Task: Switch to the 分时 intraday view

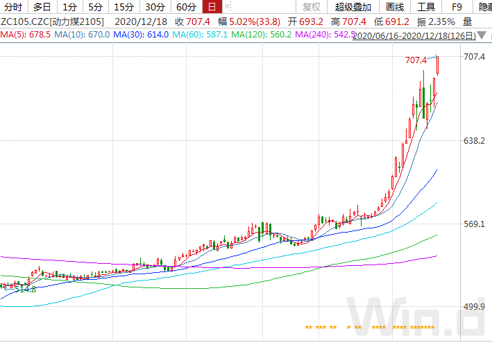Action: (13, 6)
